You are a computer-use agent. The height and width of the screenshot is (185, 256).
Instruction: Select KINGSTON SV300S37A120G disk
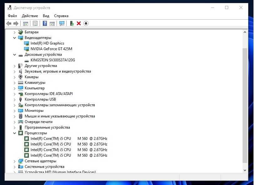pos(53,60)
